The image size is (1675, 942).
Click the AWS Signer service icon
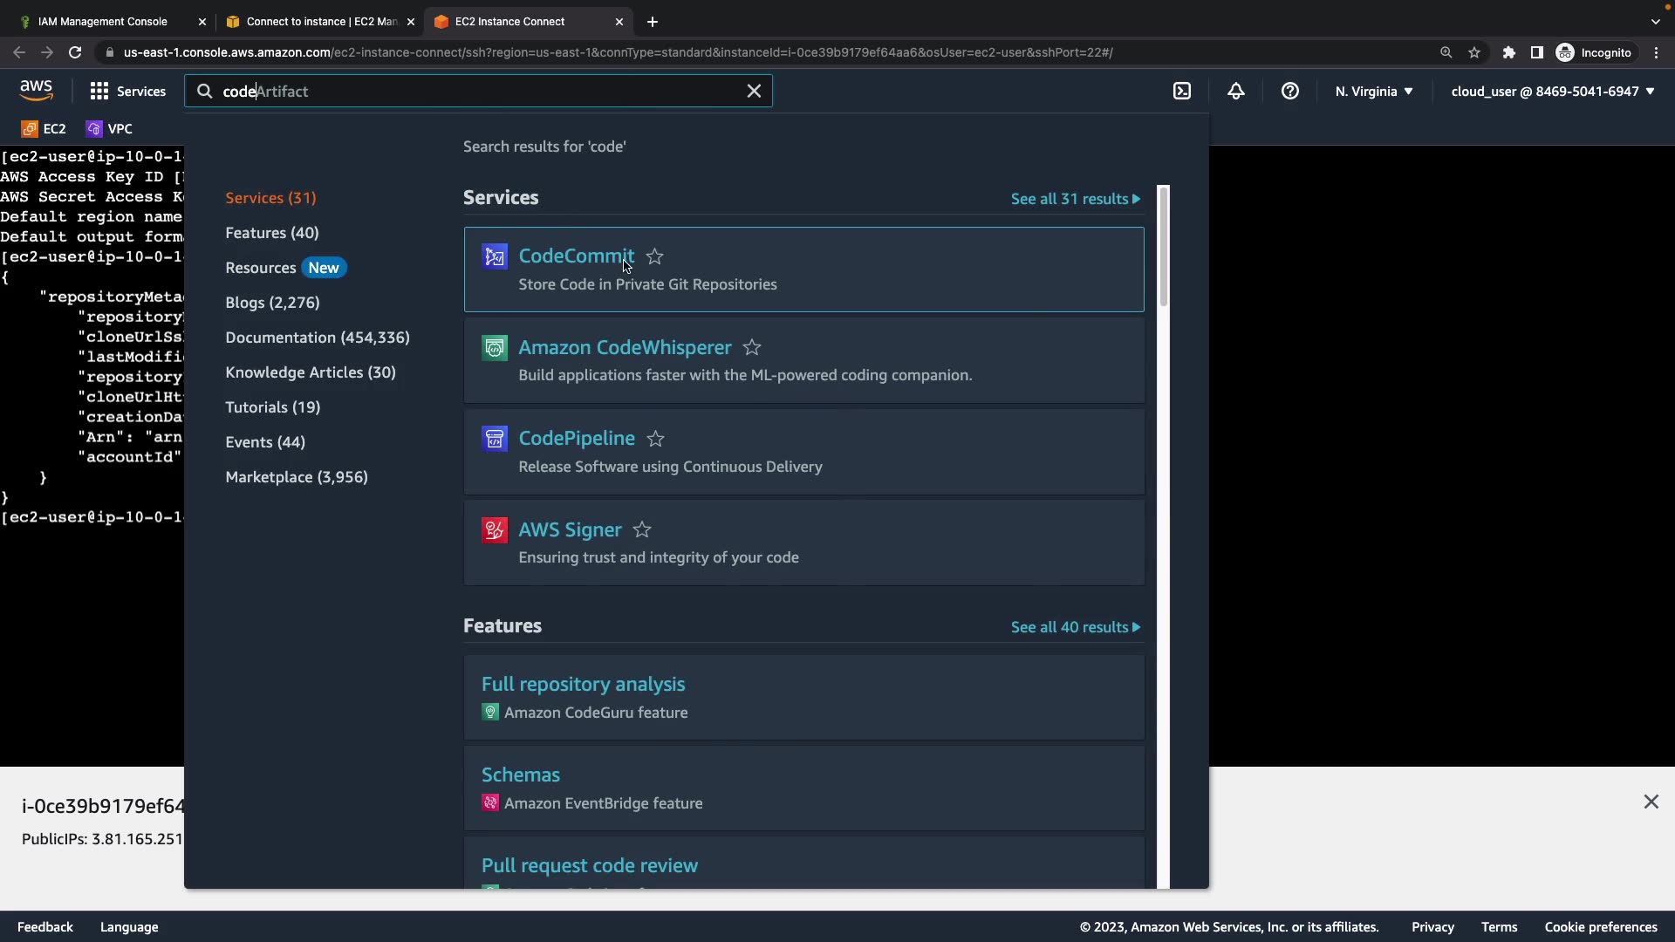point(495,530)
